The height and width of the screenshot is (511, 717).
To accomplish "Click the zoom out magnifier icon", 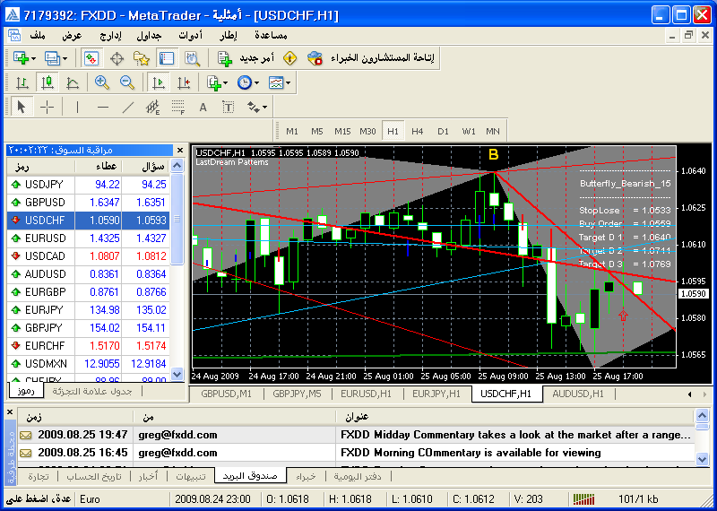I will tap(126, 82).
